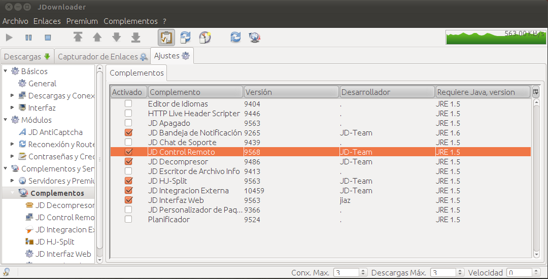Open the Premium menu
548x279 pixels.
pyautogui.click(x=82, y=21)
